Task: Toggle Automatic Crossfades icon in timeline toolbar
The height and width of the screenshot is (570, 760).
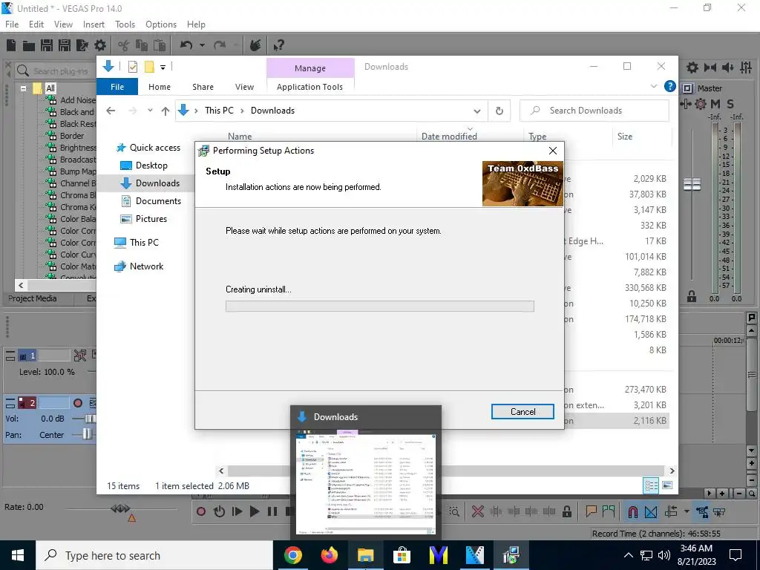Action: pos(651,511)
